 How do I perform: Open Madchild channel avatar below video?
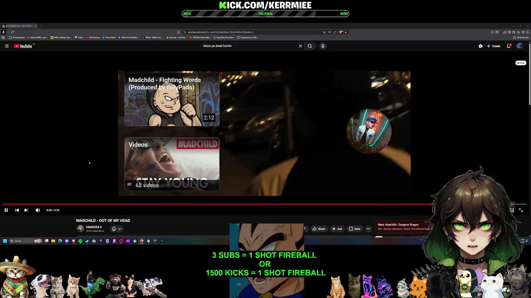pyautogui.click(x=80, y=228)
